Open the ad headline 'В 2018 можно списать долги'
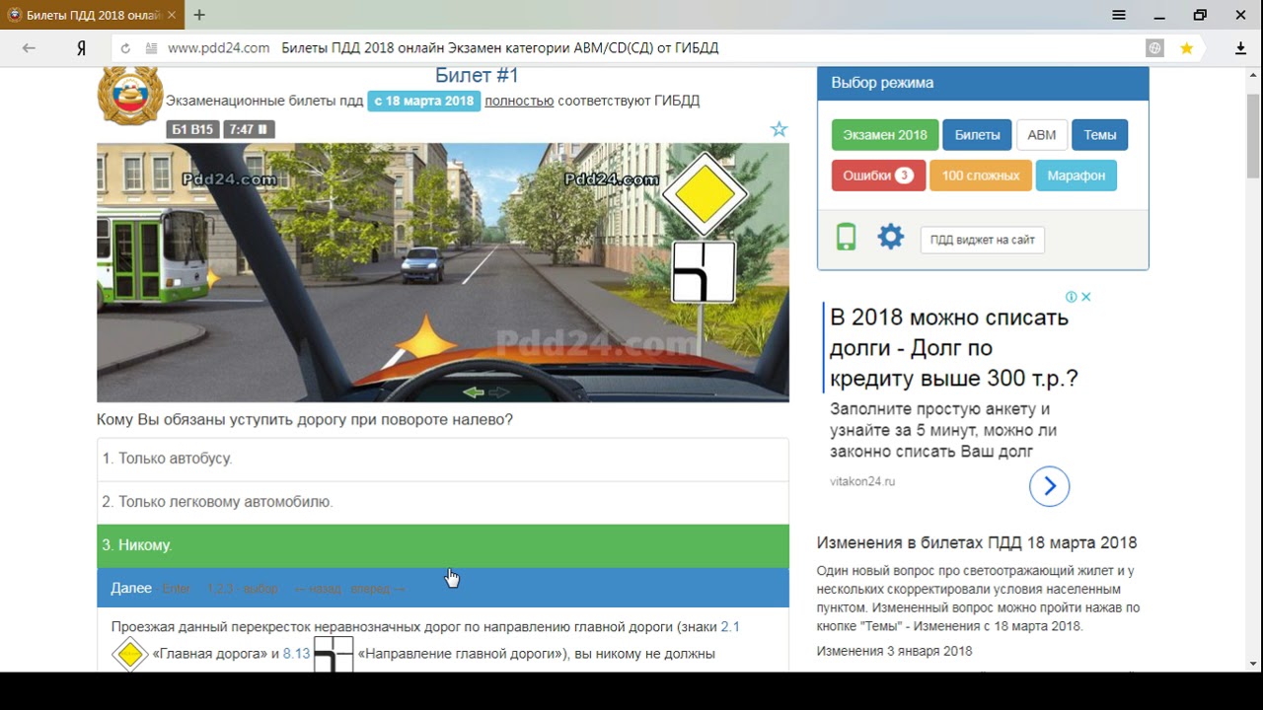The width and height of the screenshot is (1263, 710). tap(952, 348)
